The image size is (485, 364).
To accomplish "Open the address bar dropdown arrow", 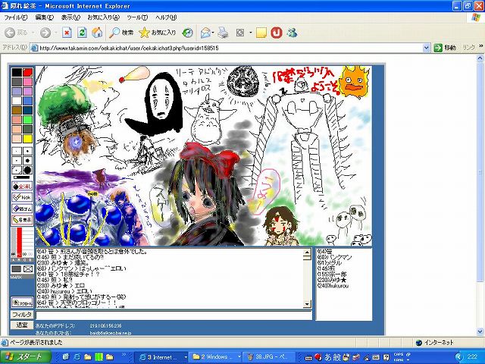I will pos(426,48).
